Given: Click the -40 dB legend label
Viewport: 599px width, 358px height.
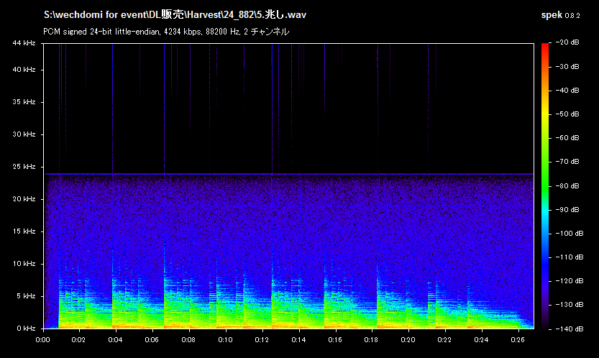Looking at the screenshot, I should point(567,90).
